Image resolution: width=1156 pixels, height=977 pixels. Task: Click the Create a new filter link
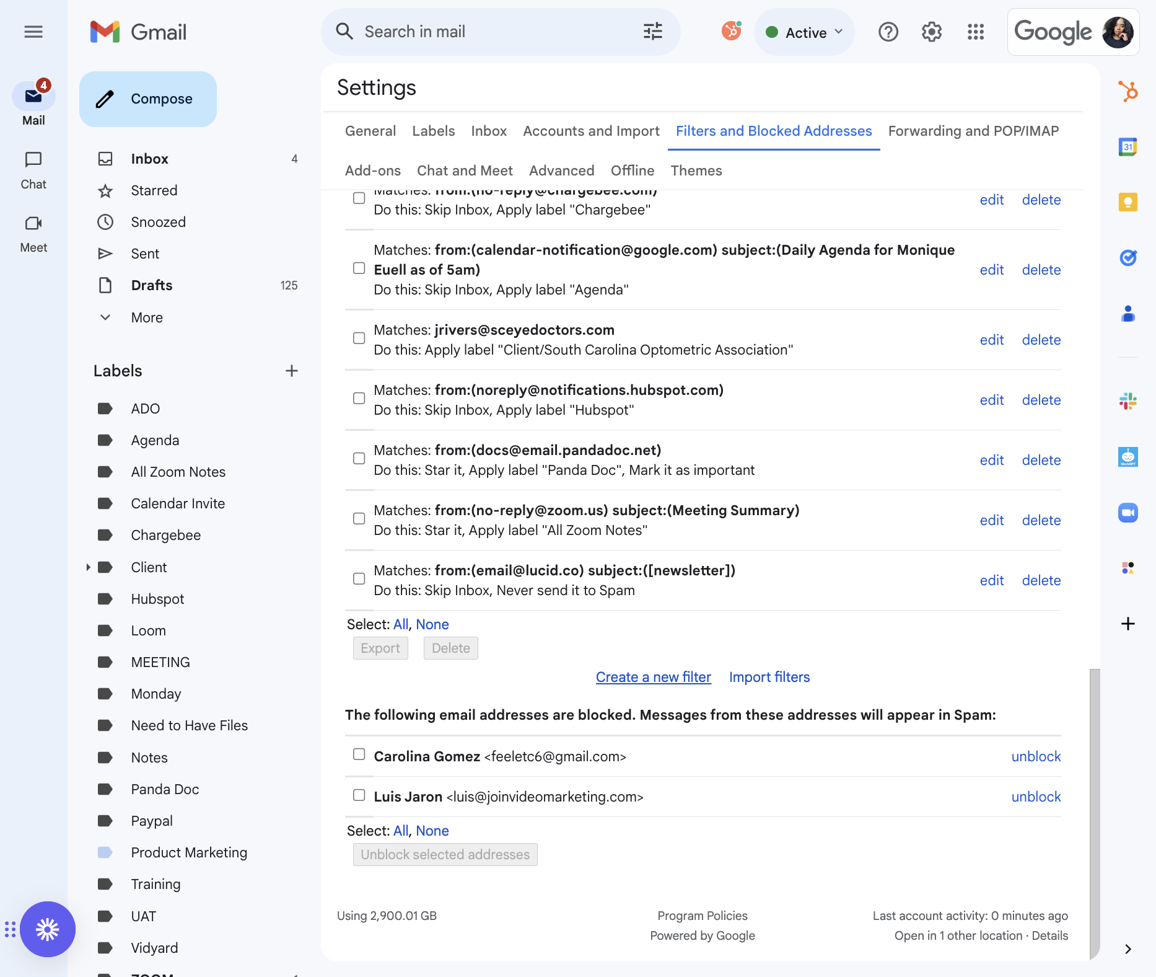click(653, 677)
